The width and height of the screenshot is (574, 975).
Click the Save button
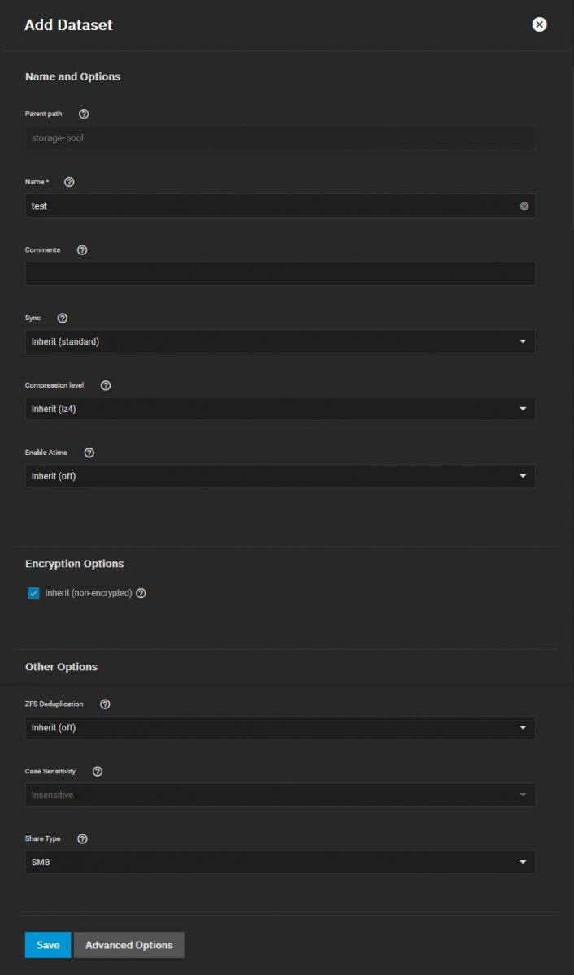coord(48,945)
